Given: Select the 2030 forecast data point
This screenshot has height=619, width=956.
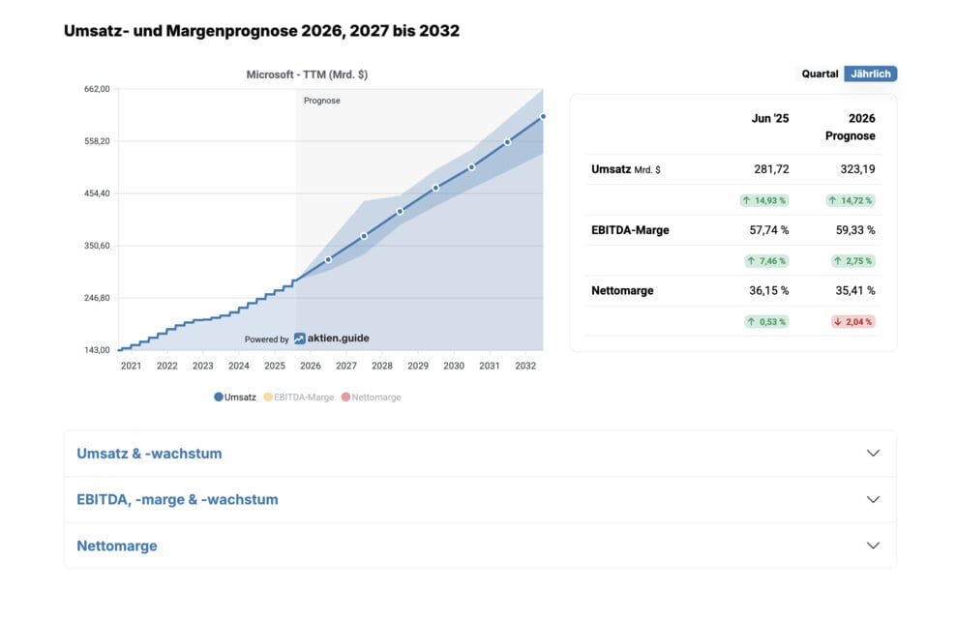Looking at the screenshot, I should click(x=471, y=167).
